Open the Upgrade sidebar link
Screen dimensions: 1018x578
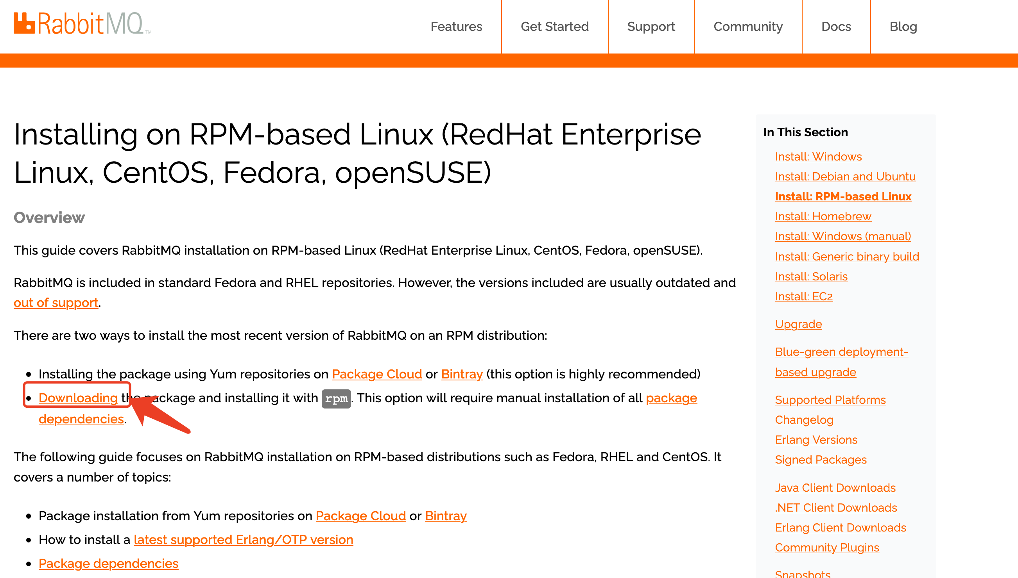[798, 324]
